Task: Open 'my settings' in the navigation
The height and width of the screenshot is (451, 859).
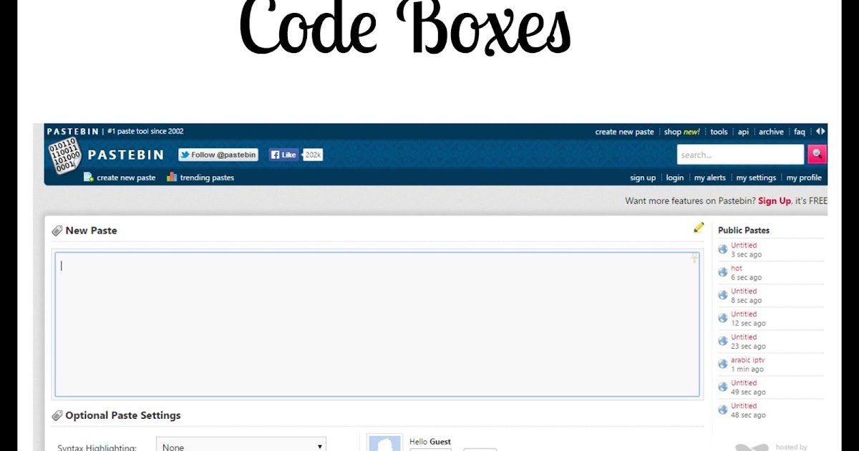Action: tap(756, 178)
